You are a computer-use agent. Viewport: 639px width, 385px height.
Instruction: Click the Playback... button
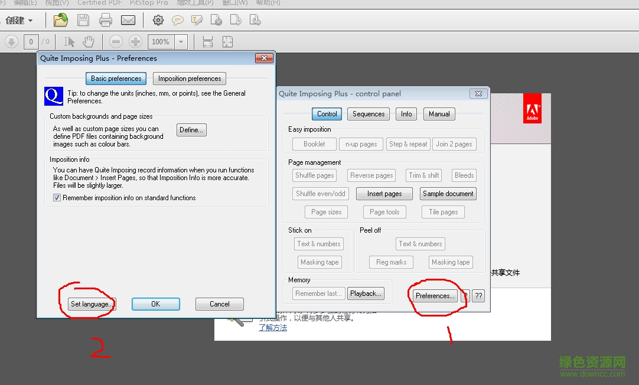coord(366,293)
